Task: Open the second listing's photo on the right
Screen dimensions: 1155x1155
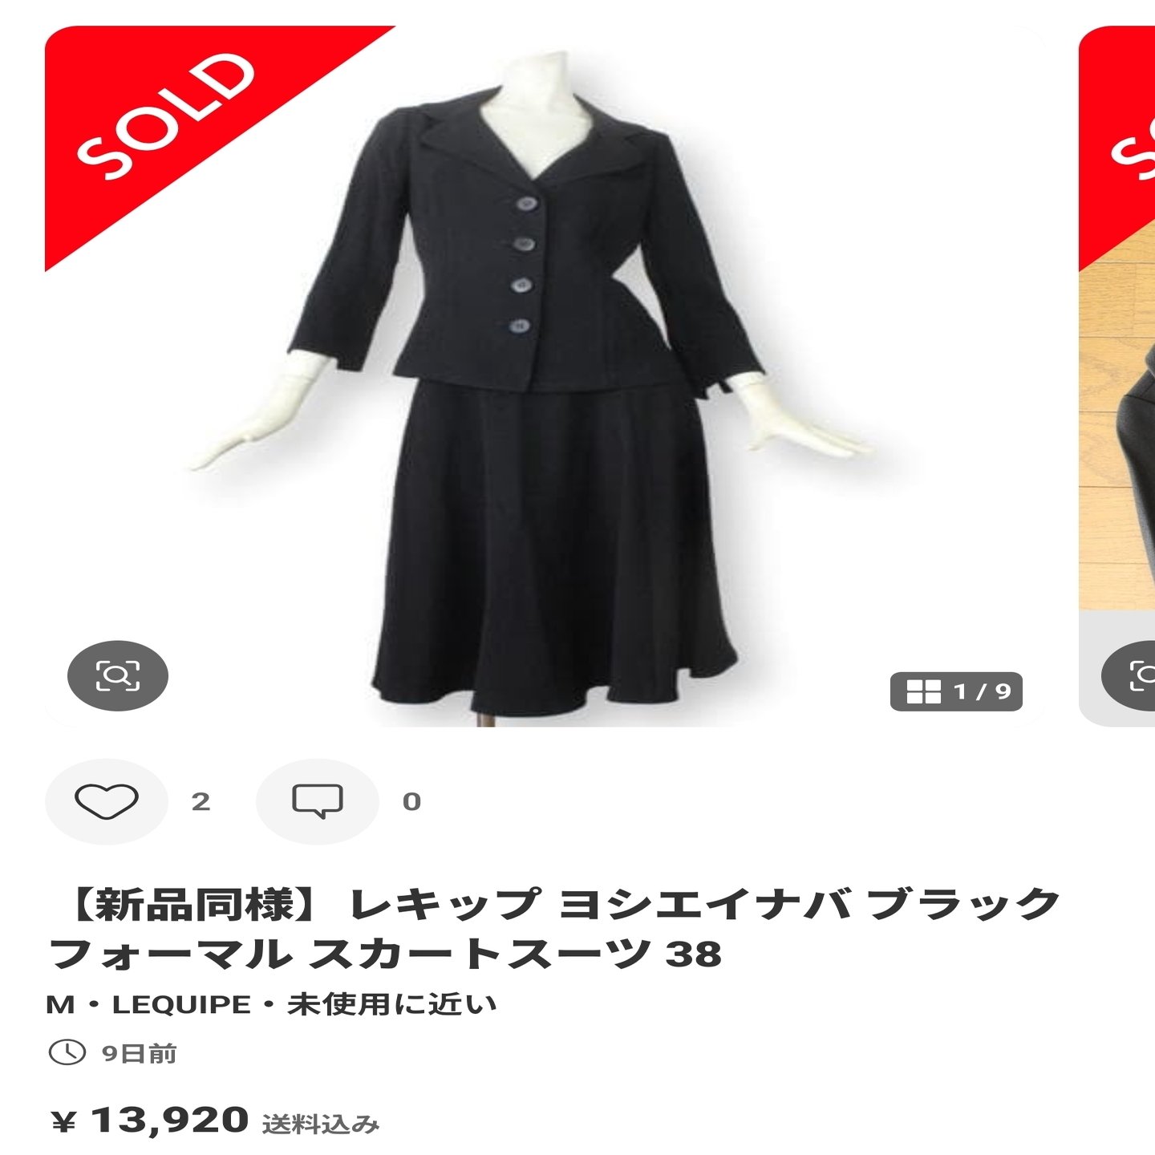Action: tap(1117, 376)
